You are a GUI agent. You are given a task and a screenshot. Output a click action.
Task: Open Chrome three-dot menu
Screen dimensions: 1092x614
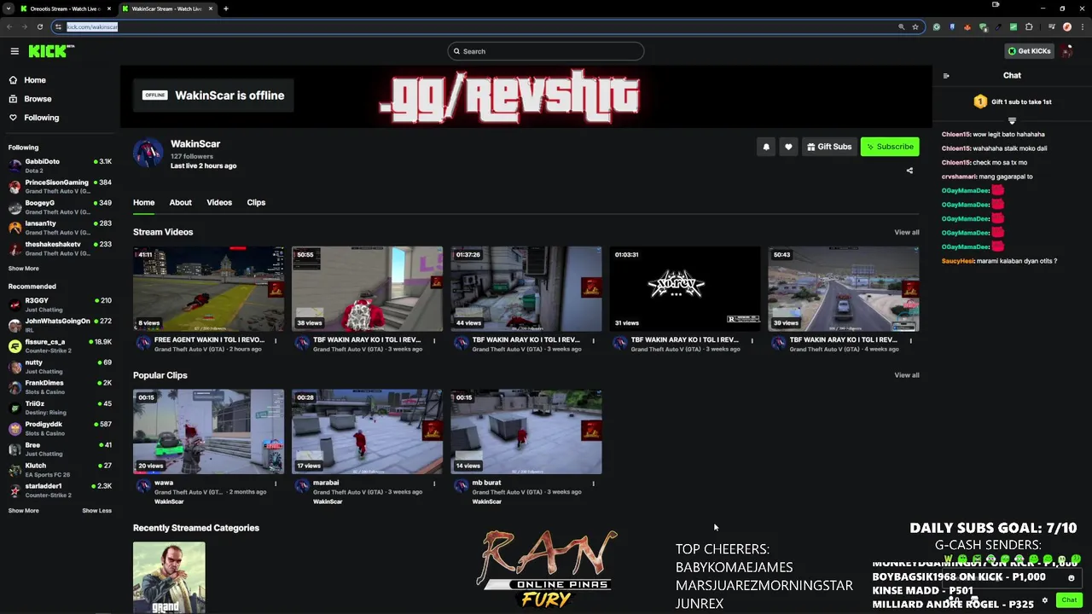[x=1083, y=26]
